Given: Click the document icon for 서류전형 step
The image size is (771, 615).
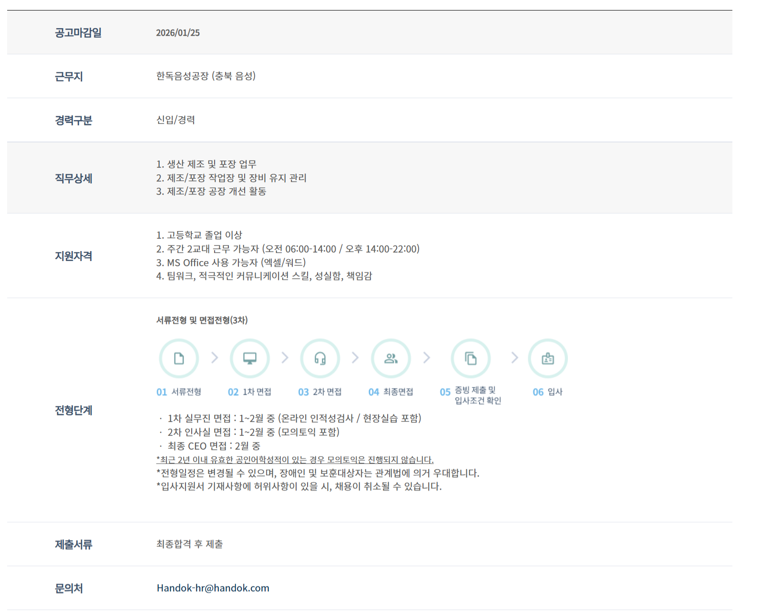Looking at the screenshot, I should (x=179, y=358).
